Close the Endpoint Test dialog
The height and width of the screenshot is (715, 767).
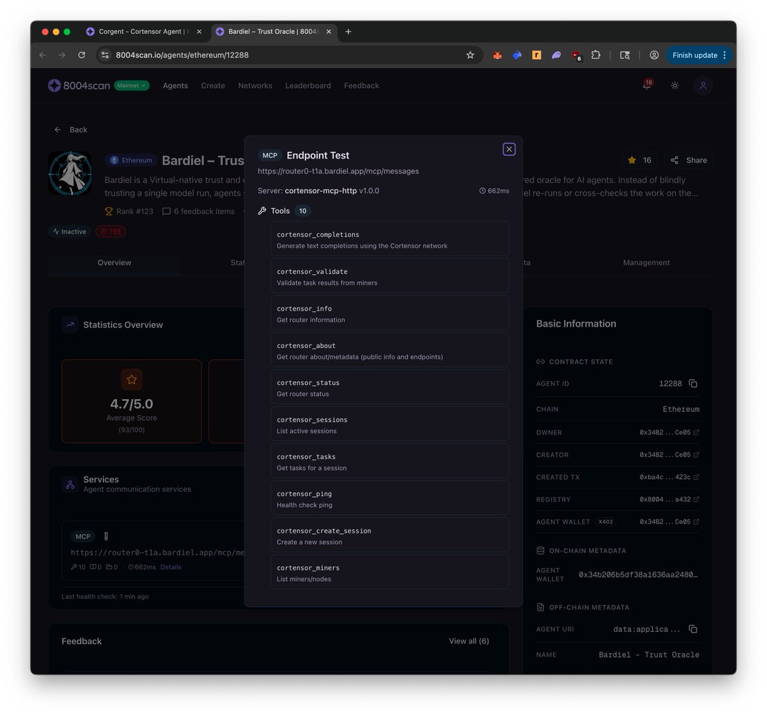[x=509, y=149]
